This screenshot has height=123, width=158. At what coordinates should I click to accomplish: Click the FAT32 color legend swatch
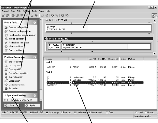click(x=11, y=112)
